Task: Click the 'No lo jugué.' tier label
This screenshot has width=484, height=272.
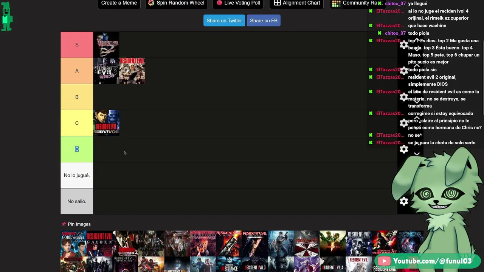Action: [x=77, y=175]
